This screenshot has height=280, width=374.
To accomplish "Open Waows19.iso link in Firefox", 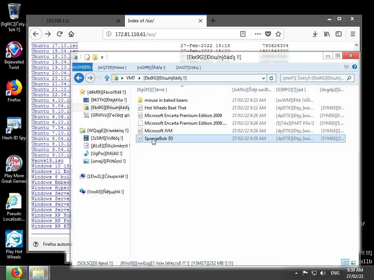I will [47, 160].
